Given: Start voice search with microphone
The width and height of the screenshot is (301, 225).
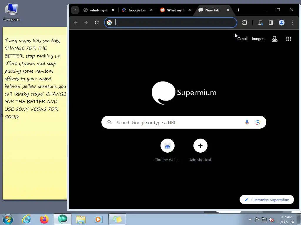Looking at the screenshot, I should pos(247,122).
